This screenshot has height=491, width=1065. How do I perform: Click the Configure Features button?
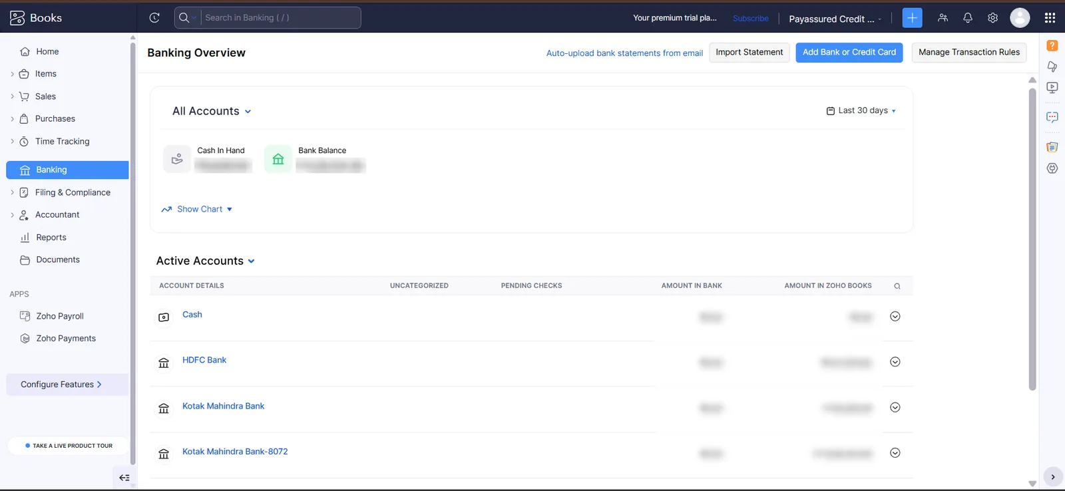[x=67, y=385]
